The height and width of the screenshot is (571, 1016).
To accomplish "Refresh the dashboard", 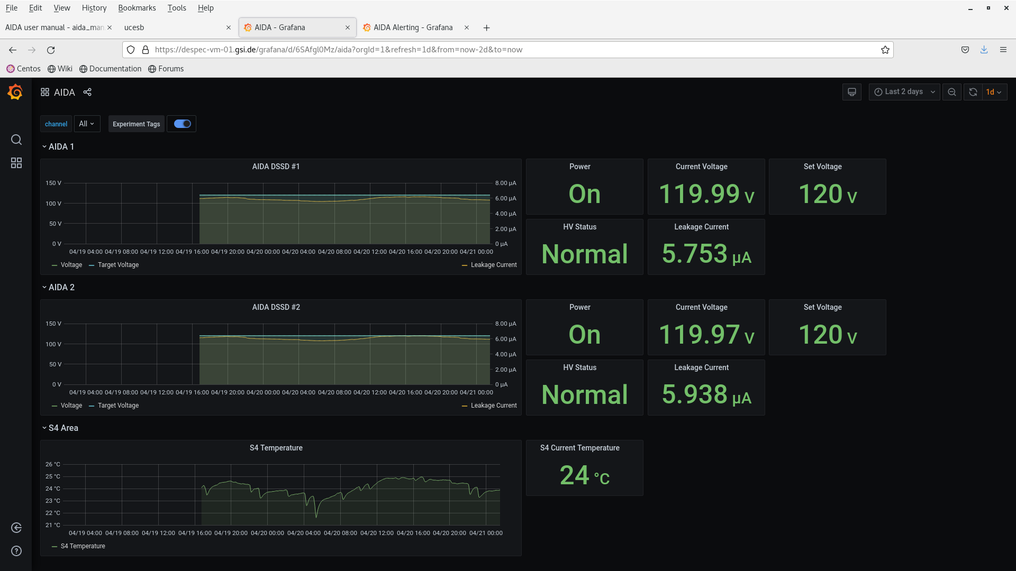I will [973, 92].
